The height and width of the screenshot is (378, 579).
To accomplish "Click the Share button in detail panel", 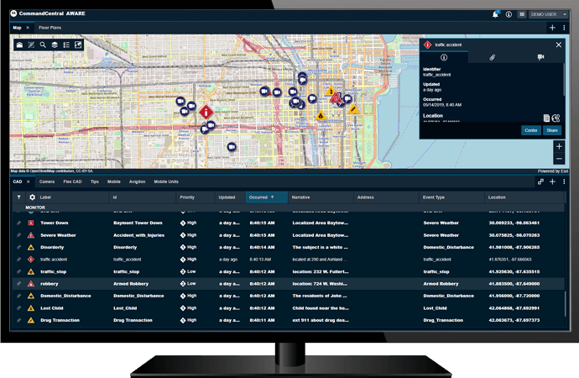I will click(552, 130).
